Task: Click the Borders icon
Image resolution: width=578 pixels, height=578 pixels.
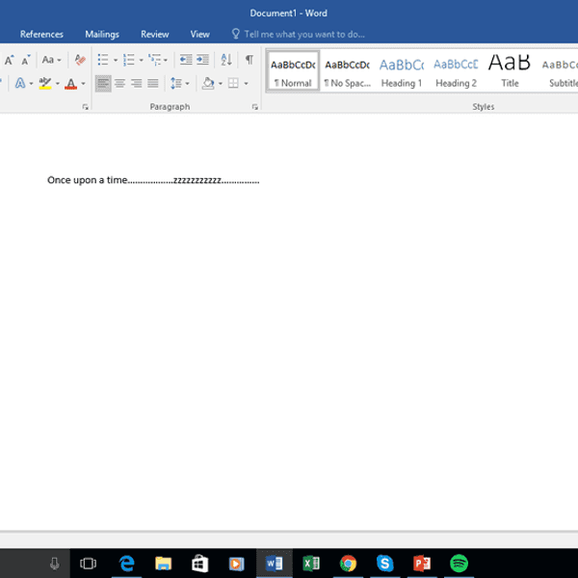Action: pyautogui.click(x=233, y=83)
